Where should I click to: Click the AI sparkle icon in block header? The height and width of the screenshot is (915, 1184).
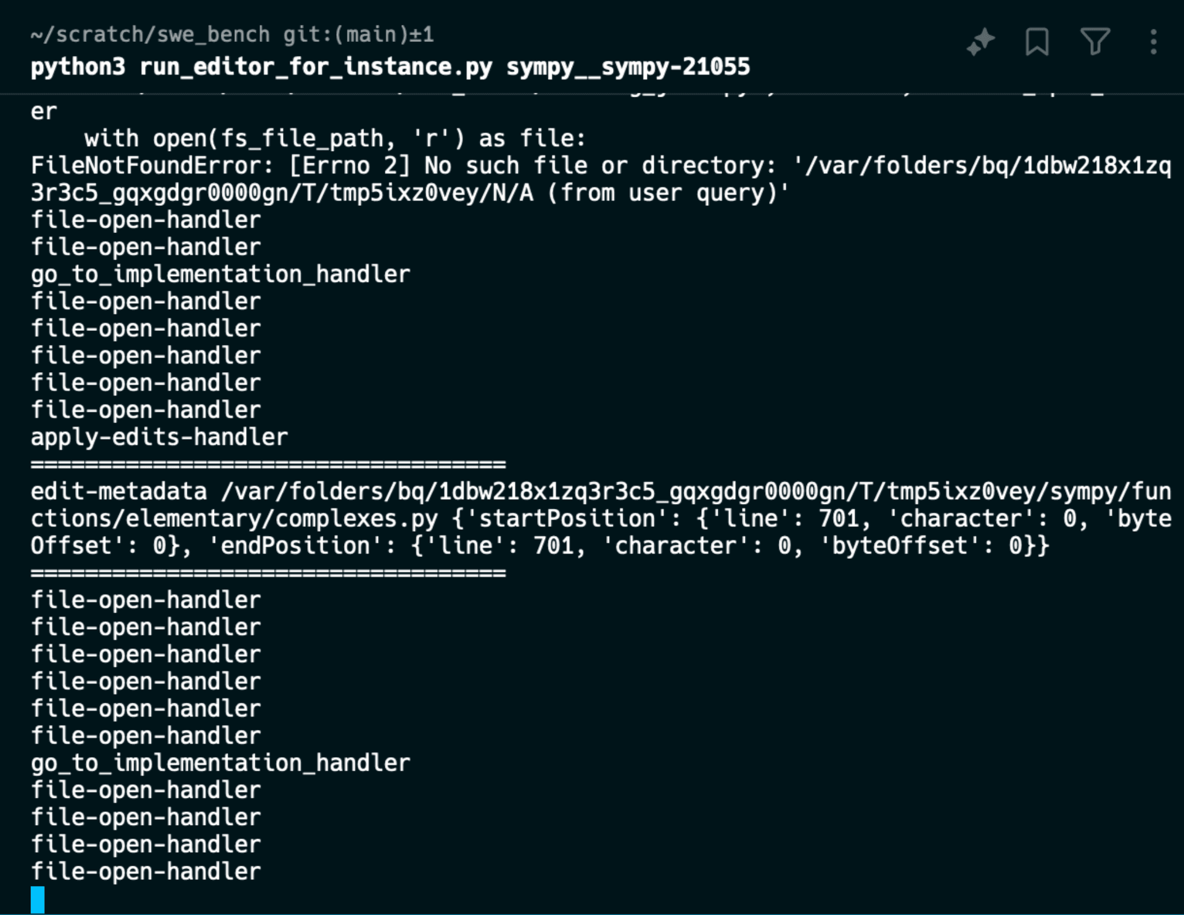coord(980,42)
